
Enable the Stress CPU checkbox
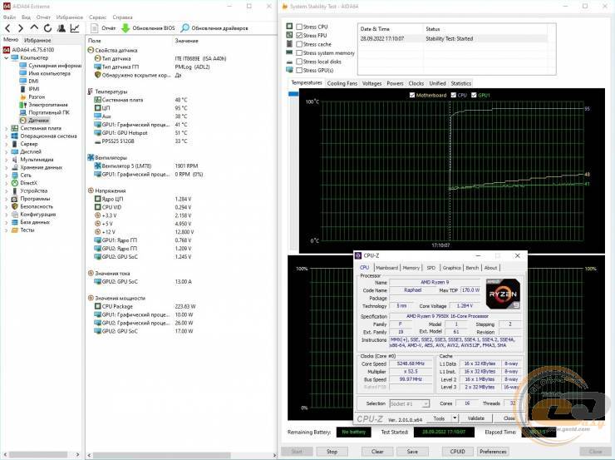point(299,27)
